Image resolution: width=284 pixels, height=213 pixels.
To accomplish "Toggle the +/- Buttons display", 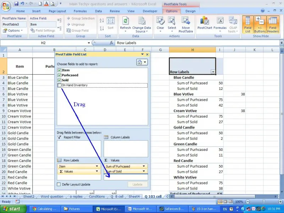I will (x=260, y=24).
